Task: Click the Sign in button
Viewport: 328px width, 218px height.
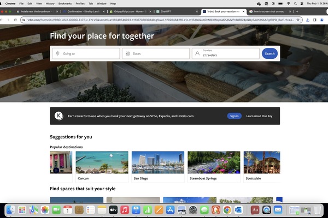Action: (234, 116)
